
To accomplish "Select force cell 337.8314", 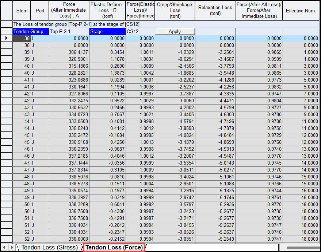I will click(x=69, y=170).
